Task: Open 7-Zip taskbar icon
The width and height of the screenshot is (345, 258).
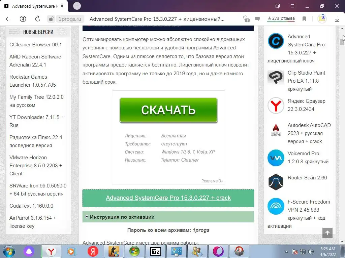Action: point(156,251)
